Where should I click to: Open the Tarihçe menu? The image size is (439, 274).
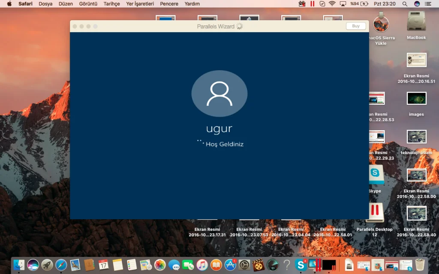[x=111, y=4]
